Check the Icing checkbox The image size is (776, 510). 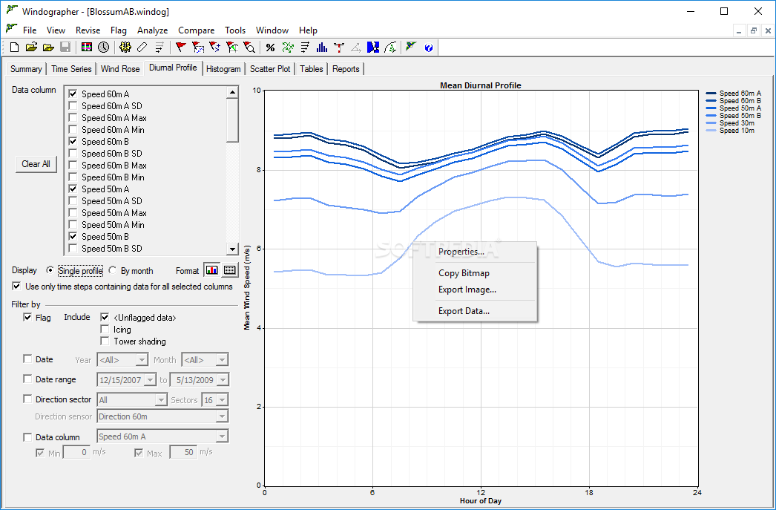(105, 330)
